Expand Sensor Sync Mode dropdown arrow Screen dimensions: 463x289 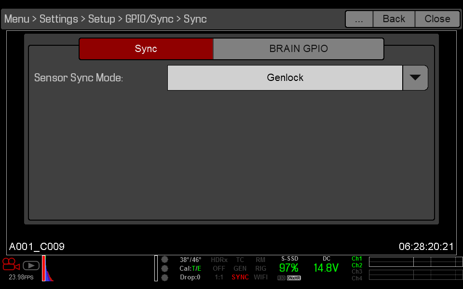[415, 78]
